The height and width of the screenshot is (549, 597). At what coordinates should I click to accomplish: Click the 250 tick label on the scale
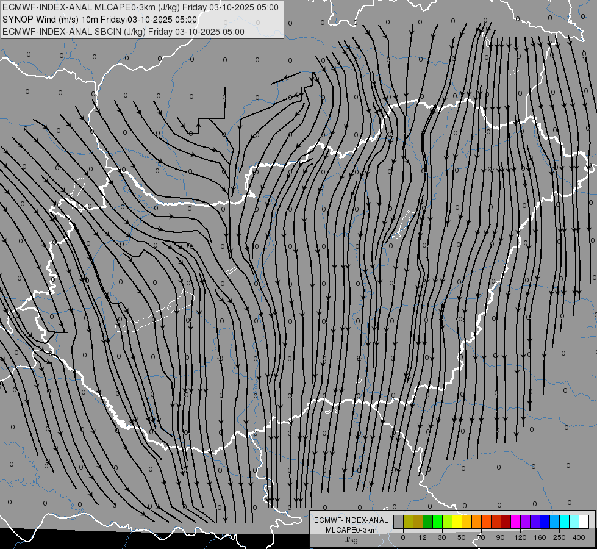point(559,537)
